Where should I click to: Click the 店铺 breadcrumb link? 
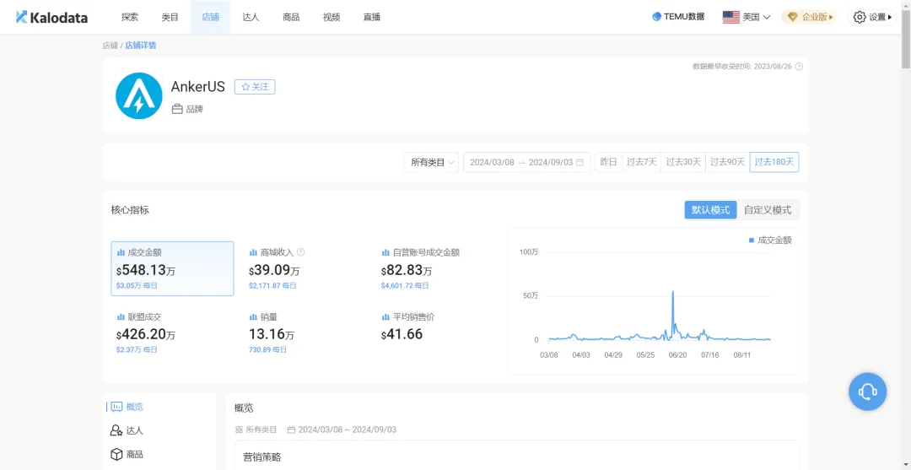(x=110, y=46)
